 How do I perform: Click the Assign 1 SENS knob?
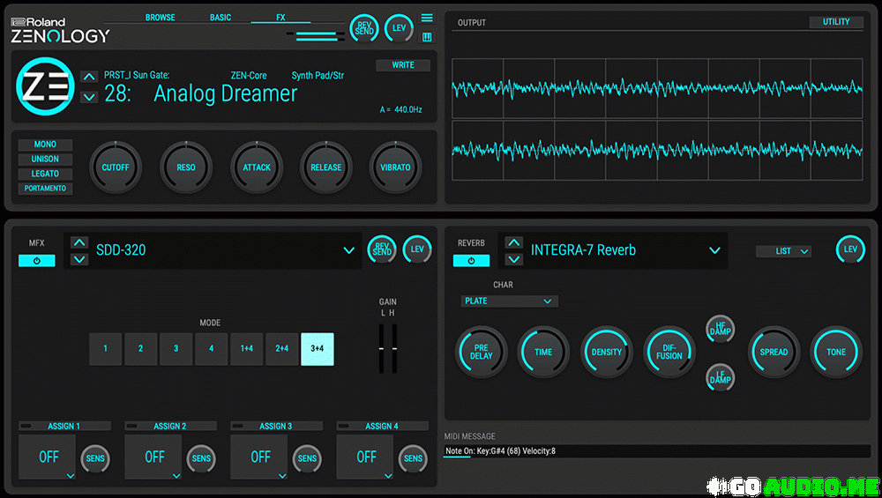coord(95,458)
